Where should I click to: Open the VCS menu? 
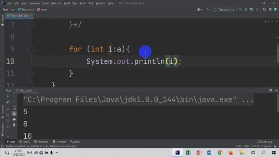(x=91, y=3)
